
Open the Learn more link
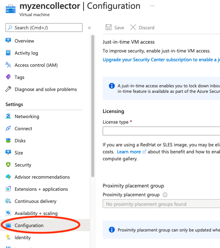(129, 152)
